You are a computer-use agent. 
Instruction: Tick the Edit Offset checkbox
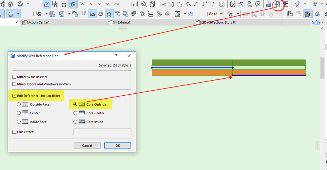click(14, 132)
